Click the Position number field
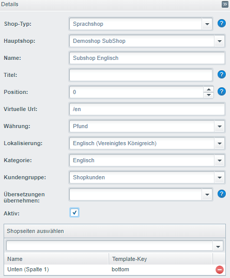 click(x=136, y=92)
